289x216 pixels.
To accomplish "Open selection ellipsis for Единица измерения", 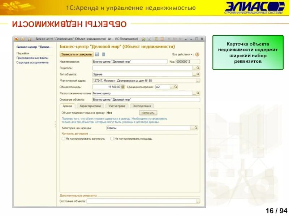I will pos(172,87).
